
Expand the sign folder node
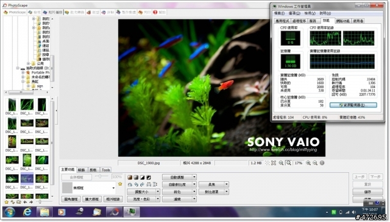29,86
